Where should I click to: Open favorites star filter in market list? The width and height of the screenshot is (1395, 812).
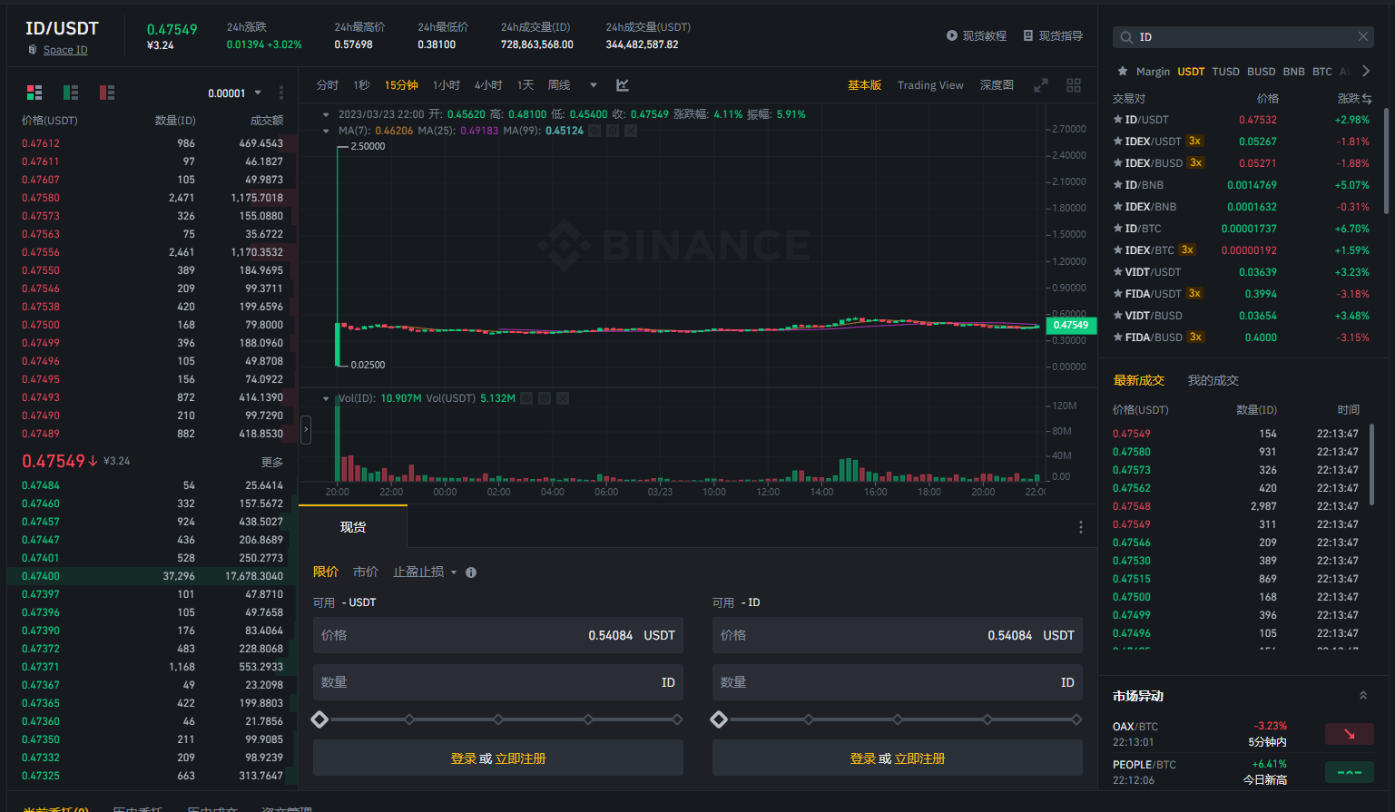click(x=1123, y=71)
